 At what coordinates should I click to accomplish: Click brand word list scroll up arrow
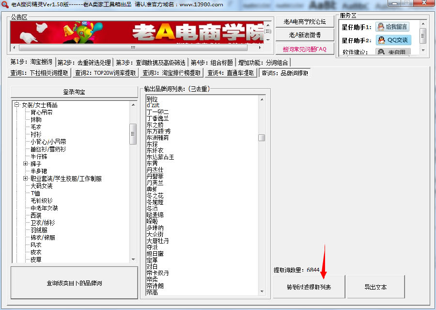(262, 99)
